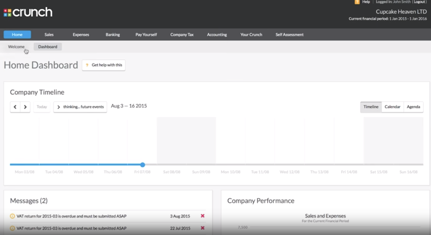Go to previous timeline period arrow
Image resolution: width=431 pixels, height=235 pixels.
[x=15, y=107]
